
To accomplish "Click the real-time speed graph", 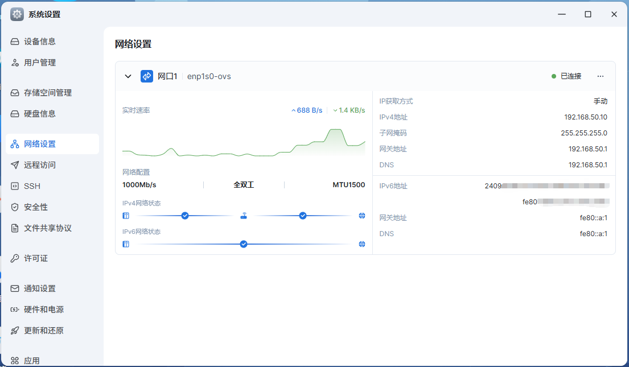I will click(244, 143).
